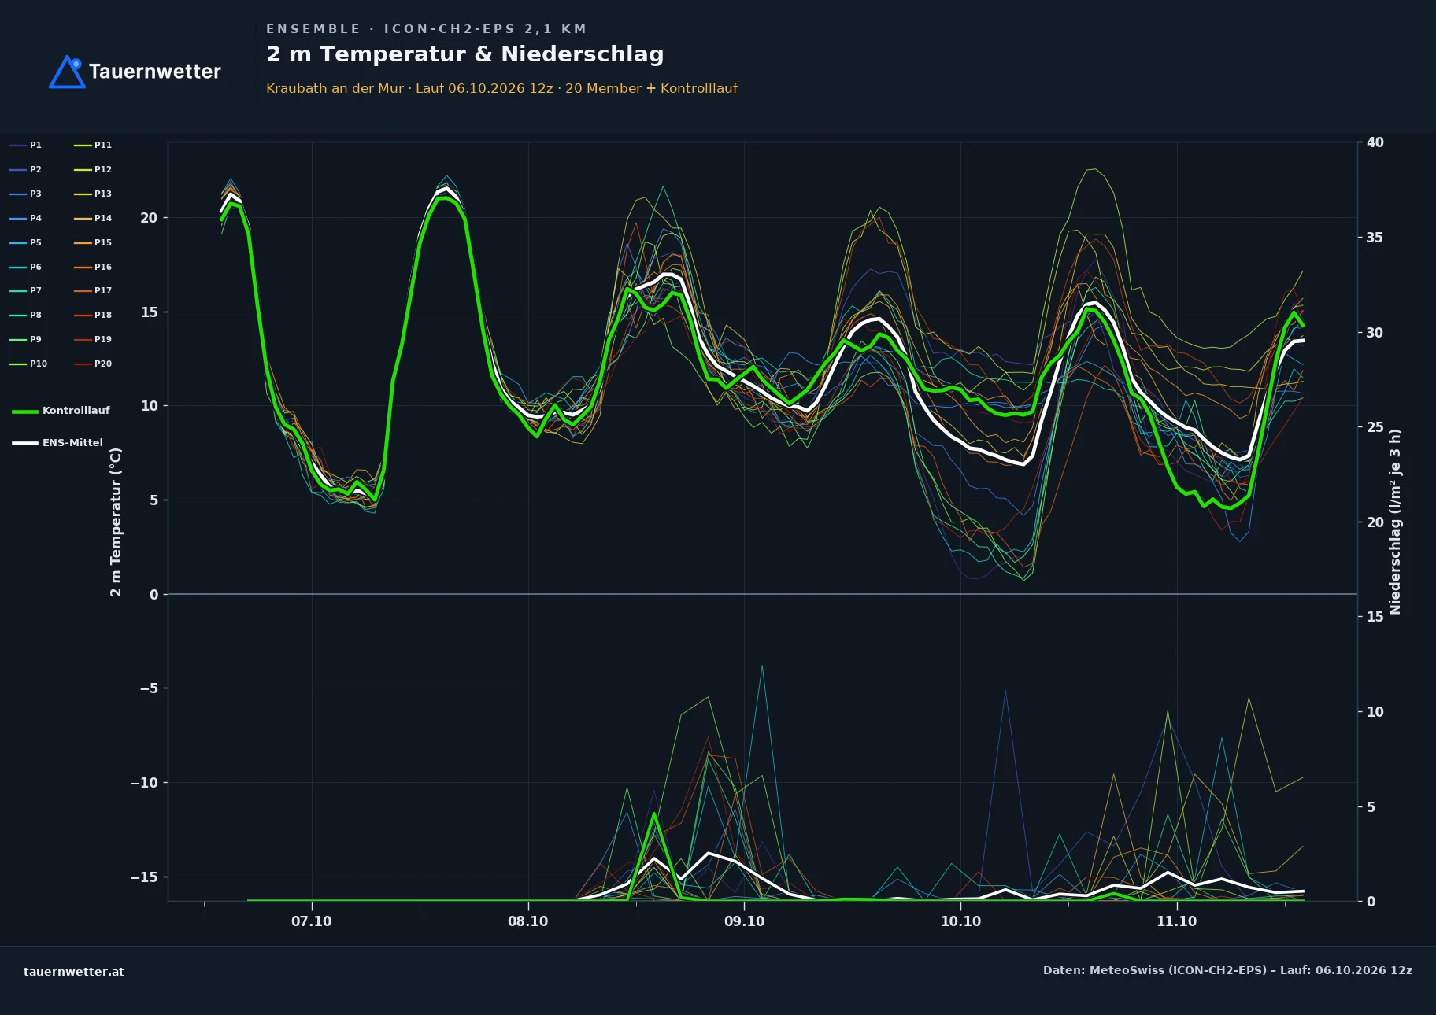
Task: Select the P12 legend entry
Action: (93, 169)
